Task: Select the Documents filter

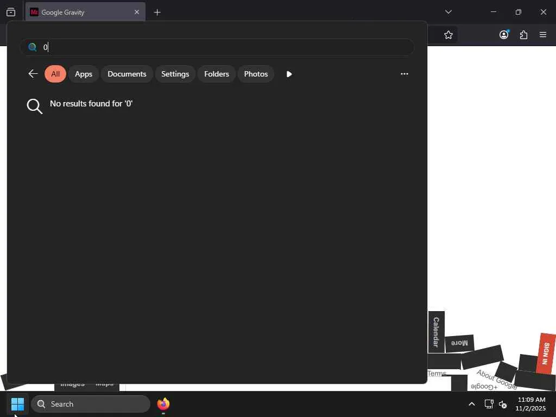Action: [x=127, y=74]
